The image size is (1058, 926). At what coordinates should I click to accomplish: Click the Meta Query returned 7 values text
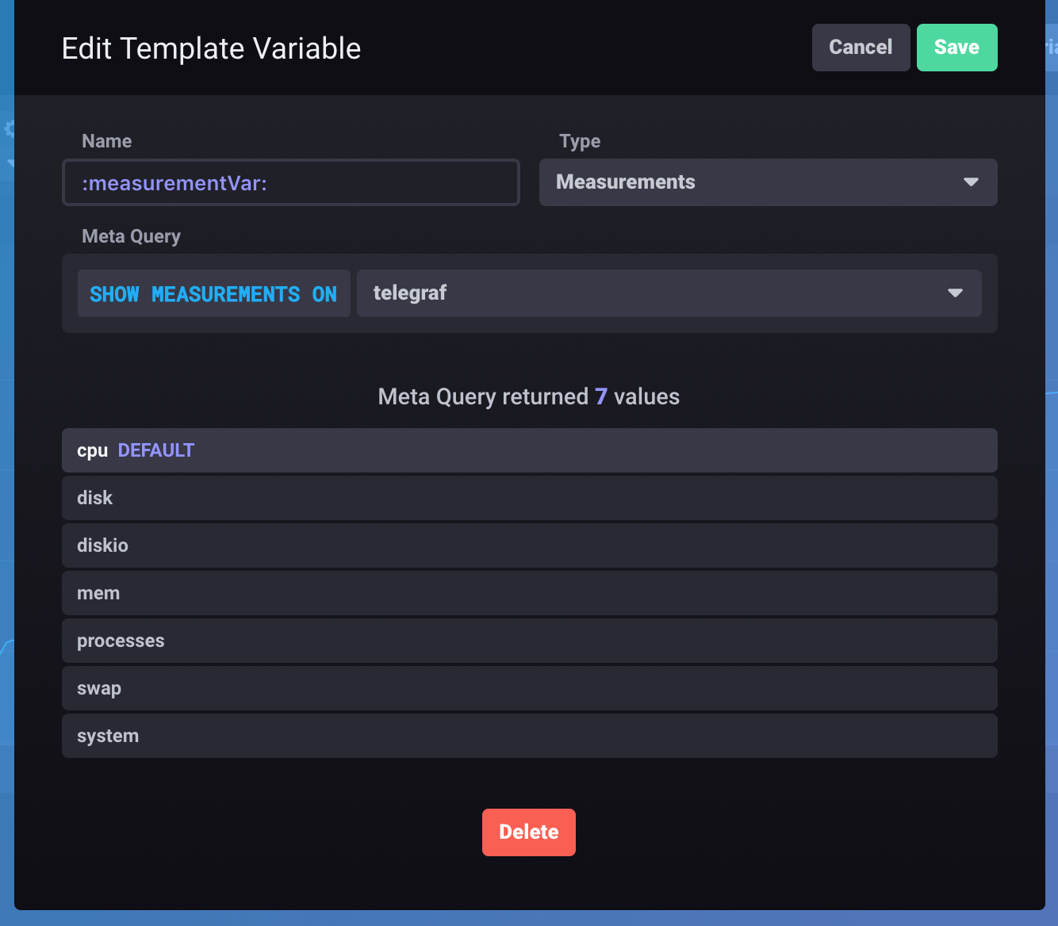pos(529,396)
